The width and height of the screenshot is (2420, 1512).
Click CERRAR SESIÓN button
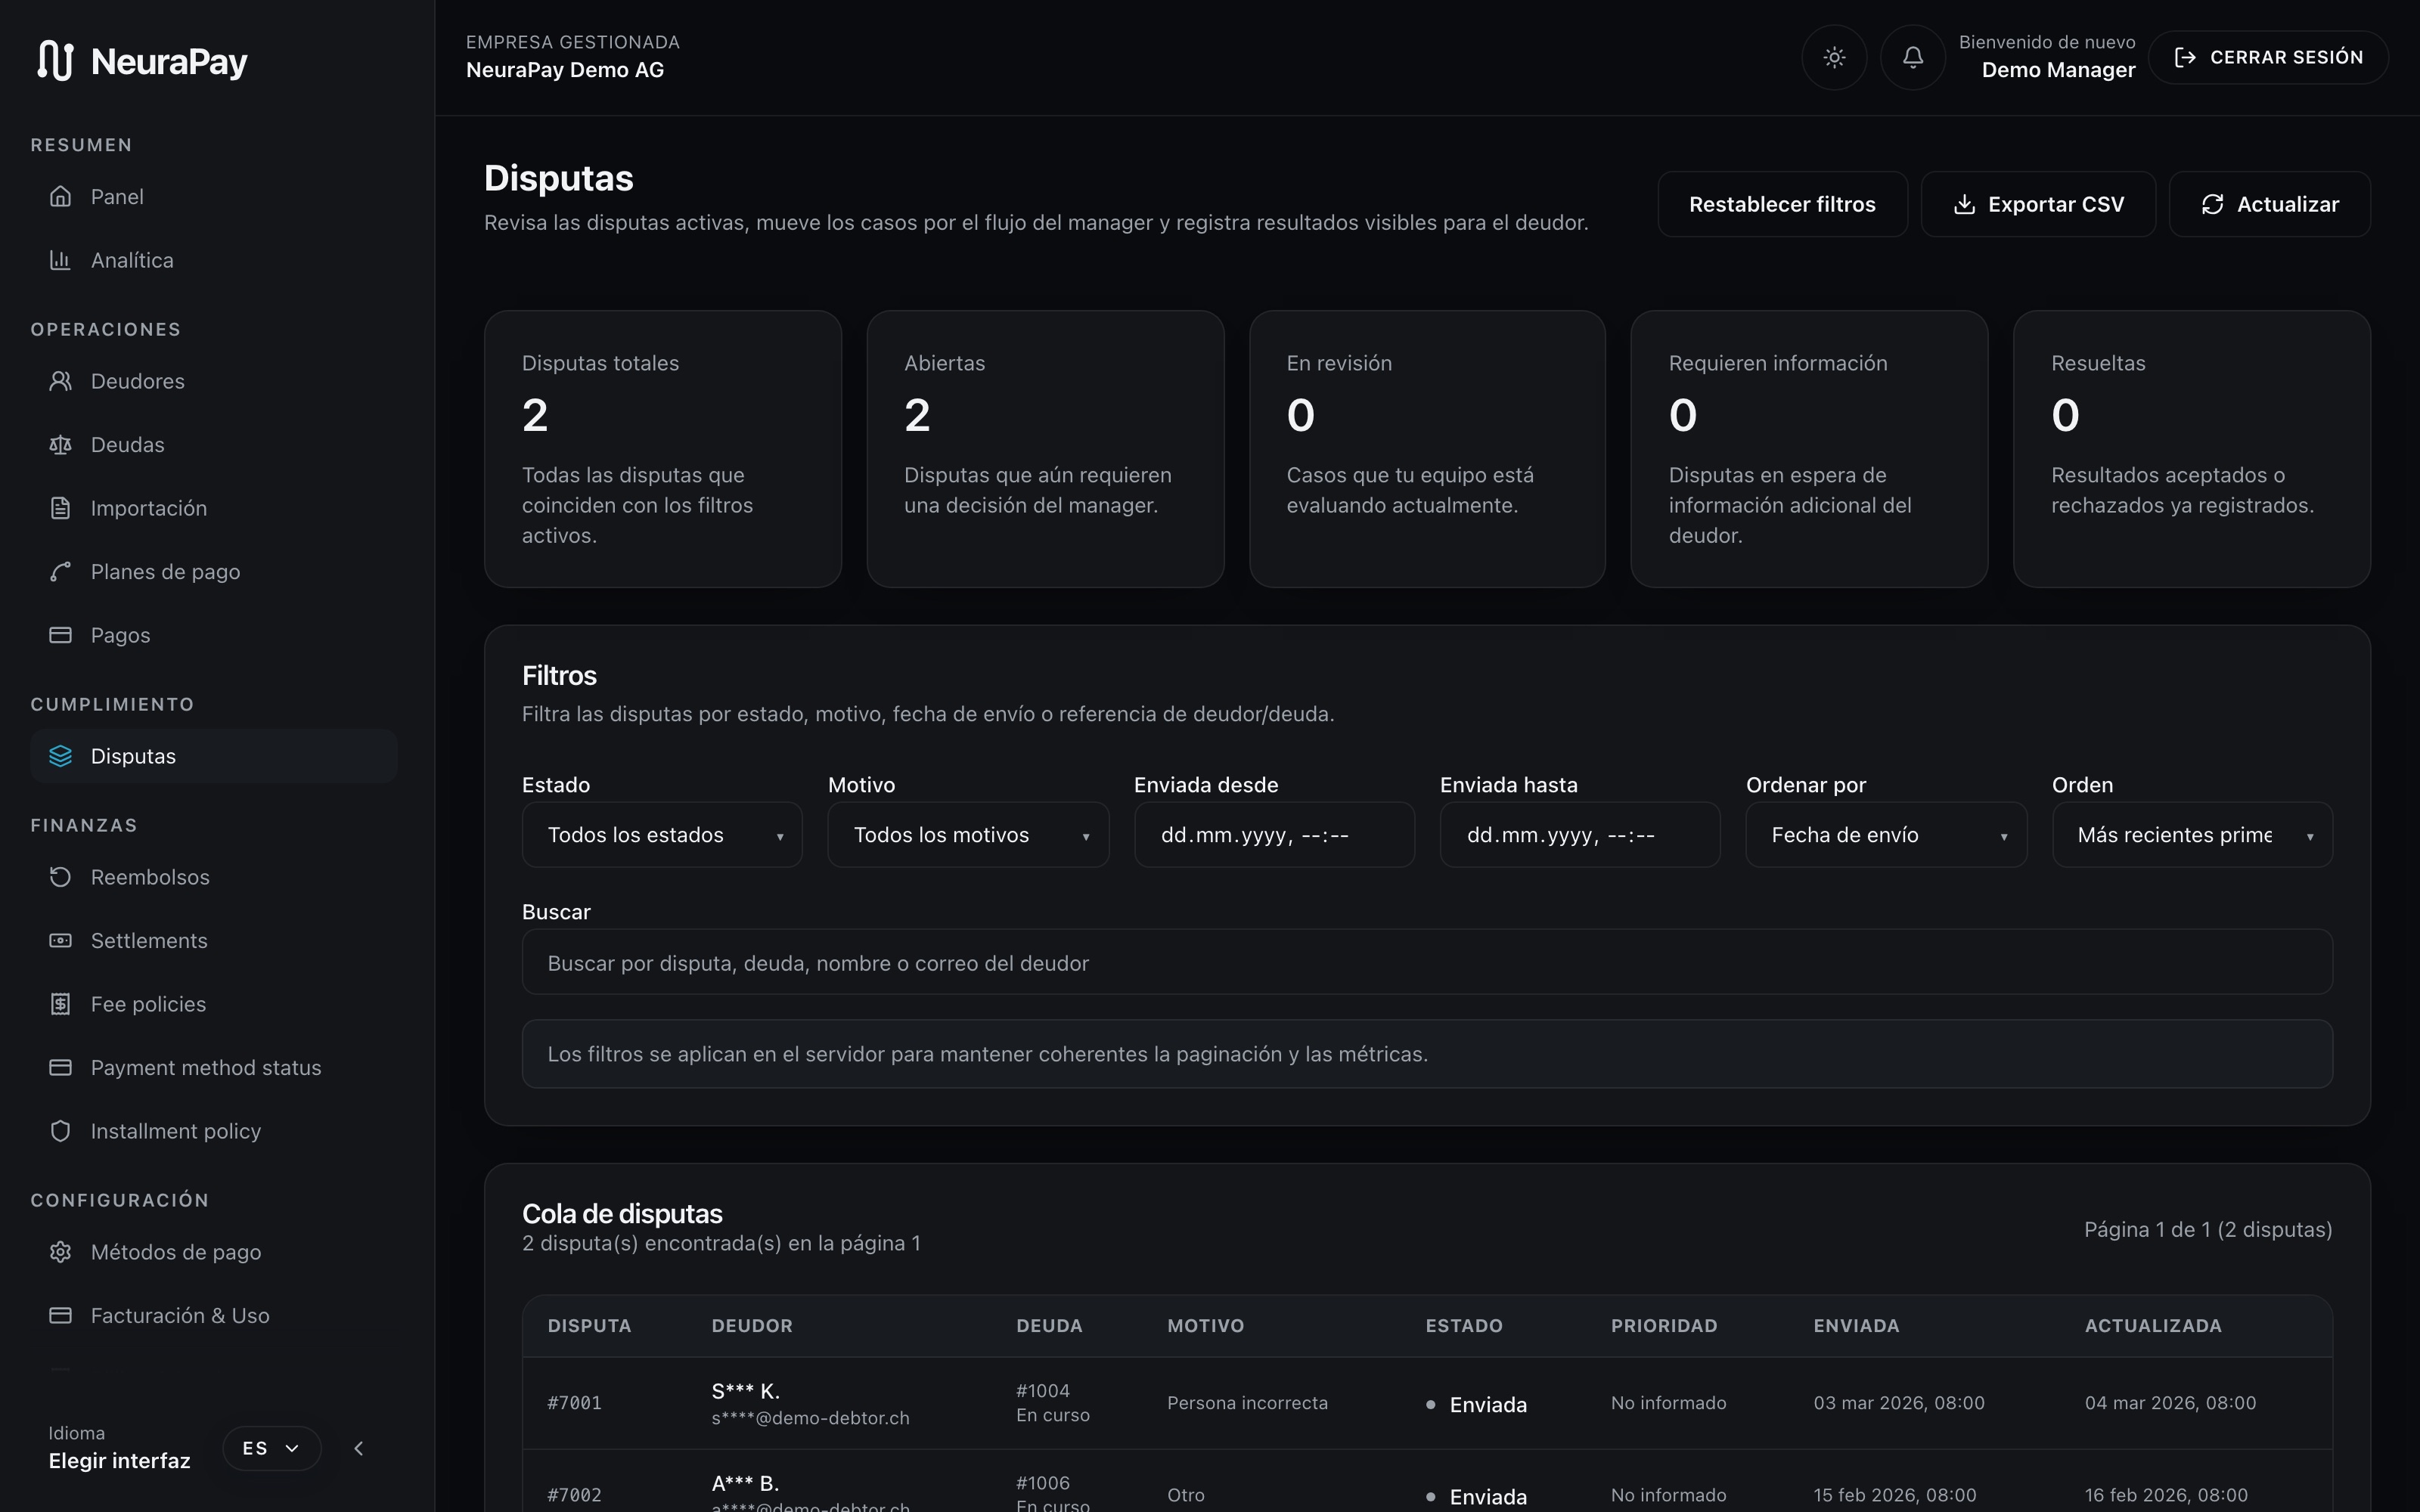point(2268,57)
